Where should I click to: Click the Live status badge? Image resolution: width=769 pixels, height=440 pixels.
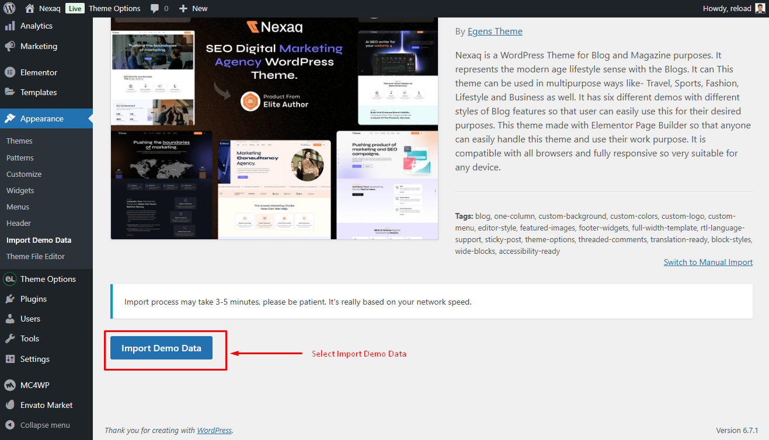click(75, 8)
